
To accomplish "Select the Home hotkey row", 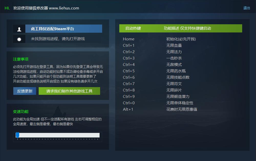I will click(x=129, y=39).
